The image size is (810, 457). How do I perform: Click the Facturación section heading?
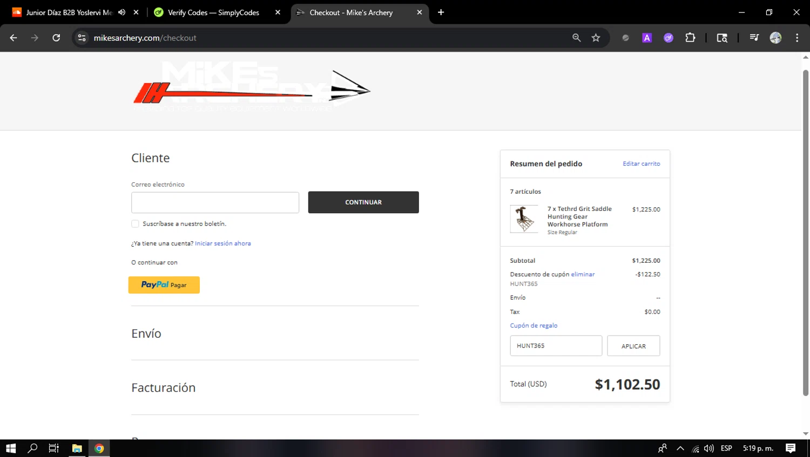(x=164, y=387)
